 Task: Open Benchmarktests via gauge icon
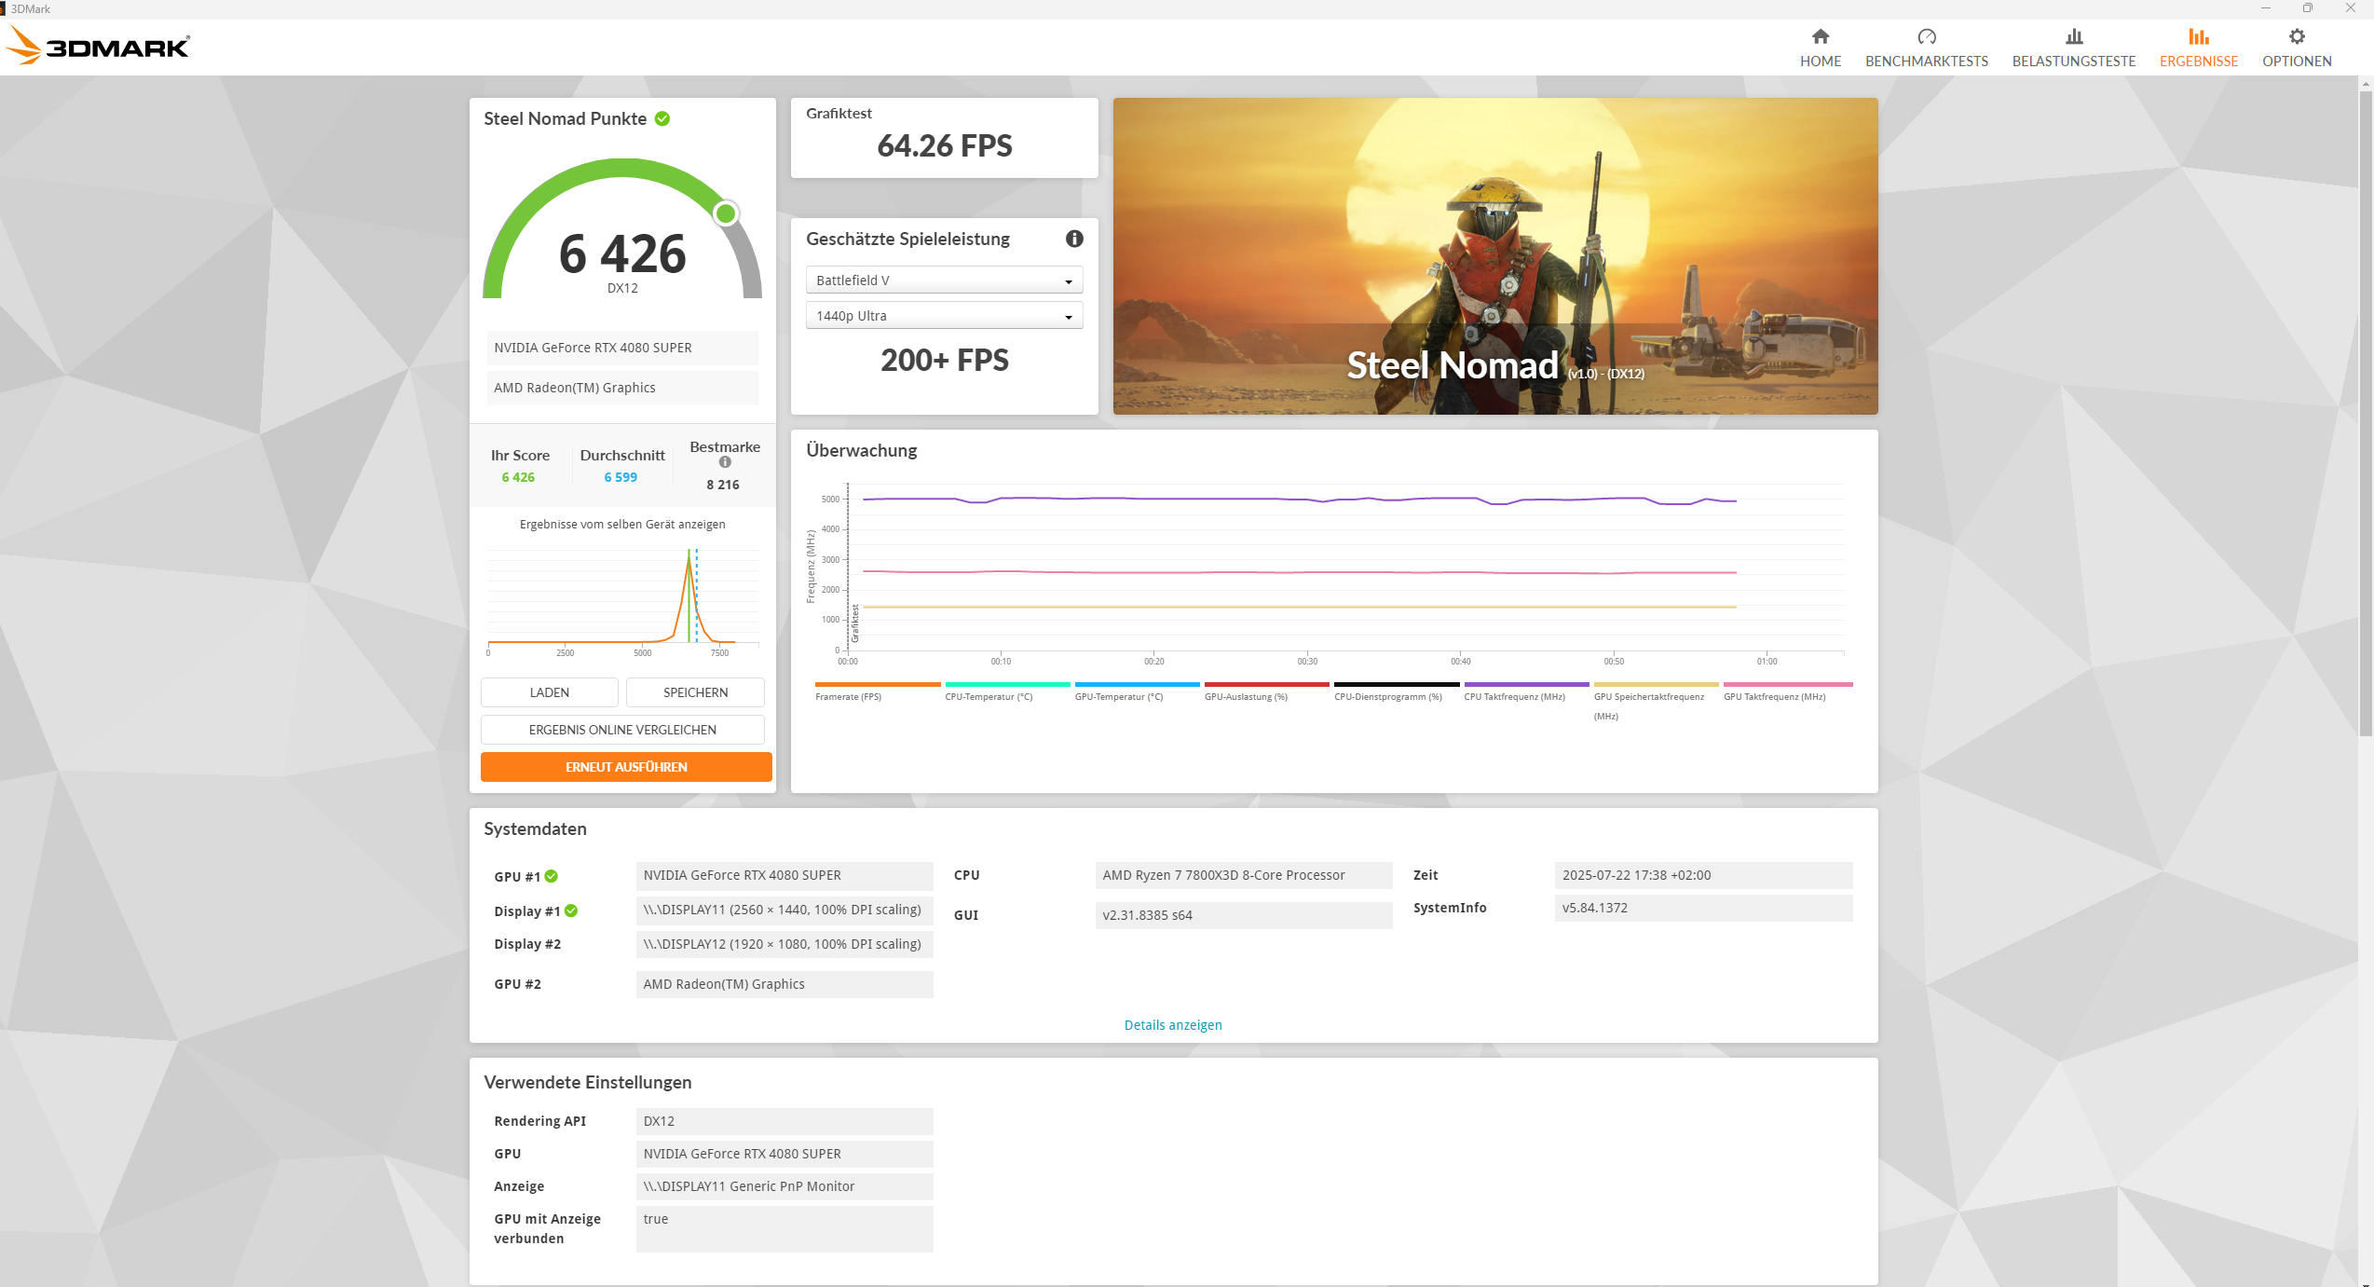point(1926,36)
